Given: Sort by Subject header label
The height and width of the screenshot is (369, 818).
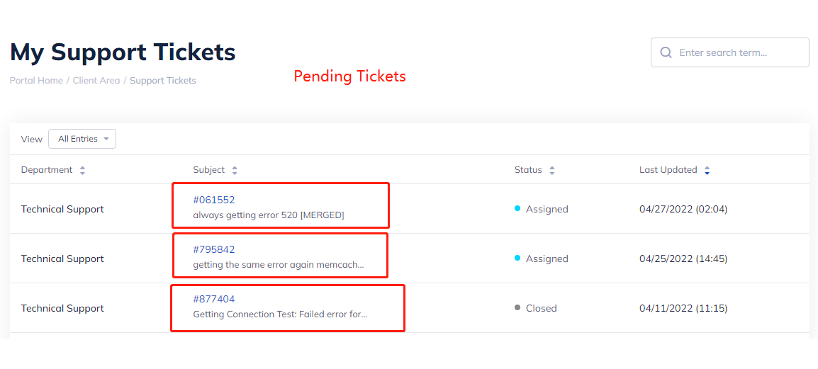Looking at the screenshot, I should click(x=209, y=170).
